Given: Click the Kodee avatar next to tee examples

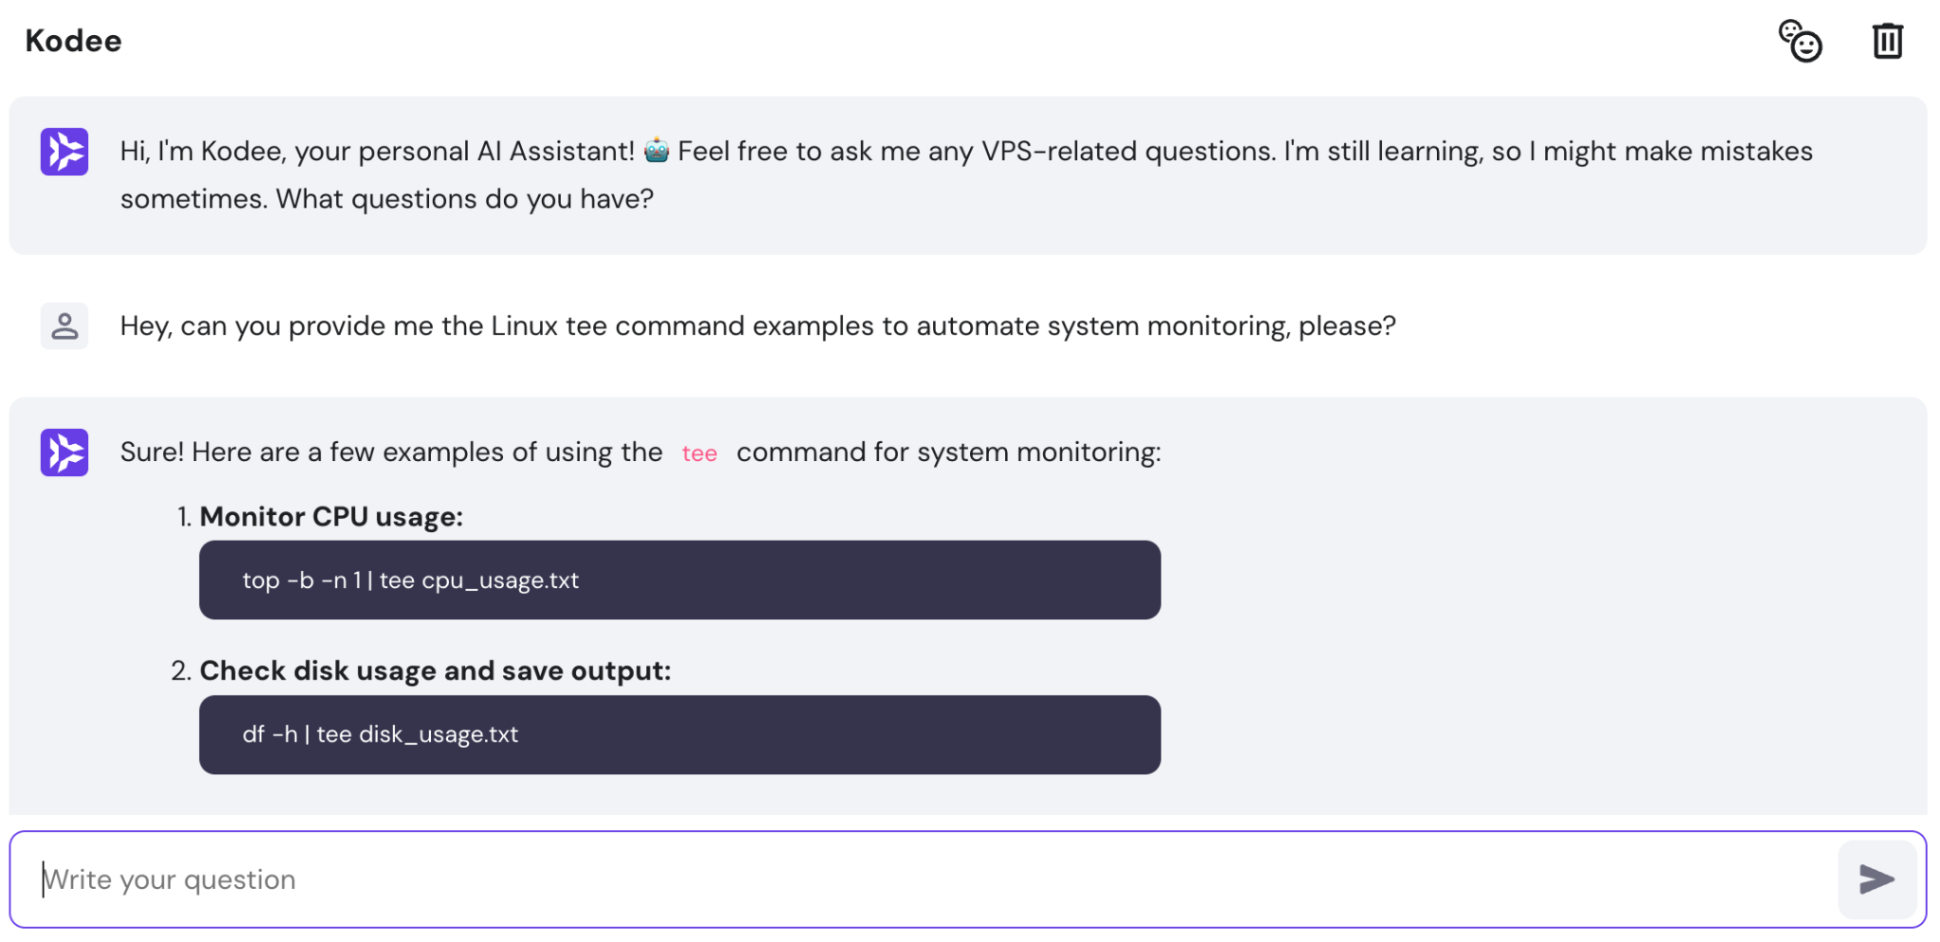Looking at the screenshot, I should (63, 453).
